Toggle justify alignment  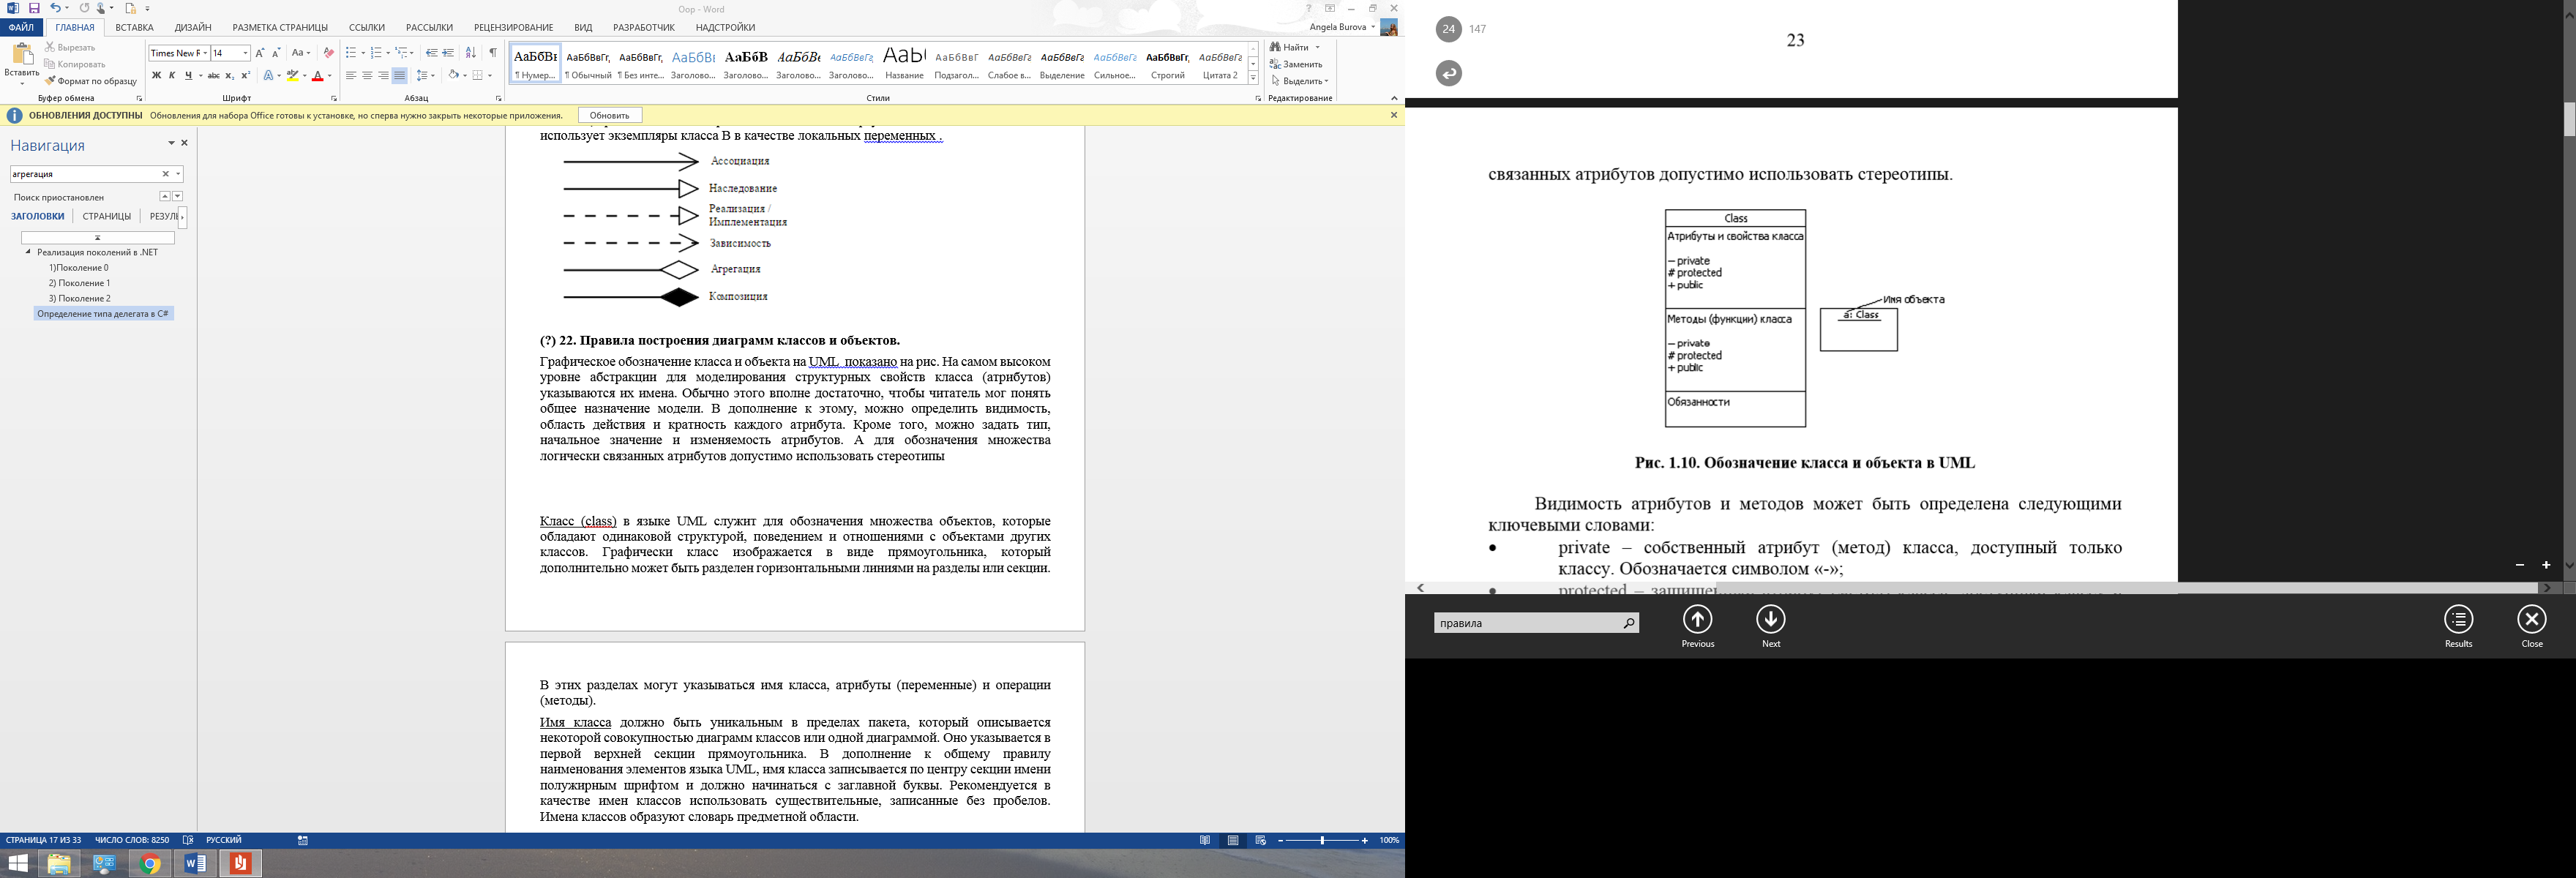click(400, 75)
